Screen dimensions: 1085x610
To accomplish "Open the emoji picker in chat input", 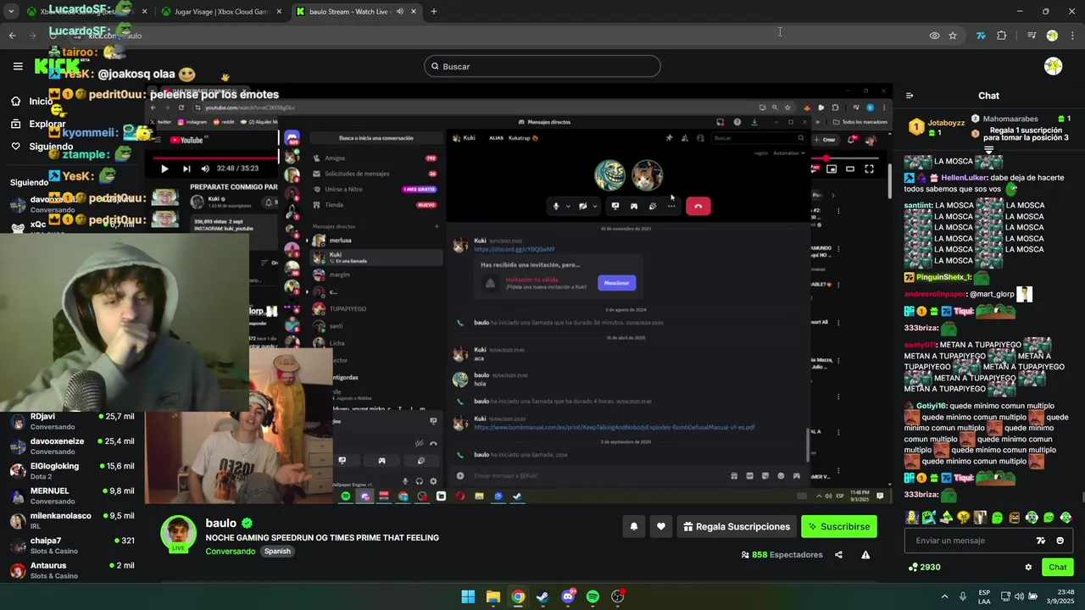I will click(x=1060, y=541).
